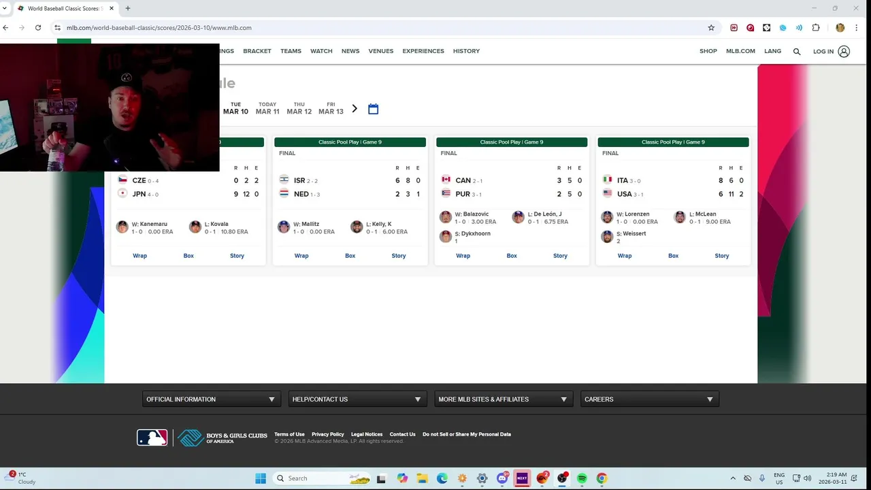Screen dimensions: 871x490
Task: Open File Explorer from taskbar
Action: point(422,478)
